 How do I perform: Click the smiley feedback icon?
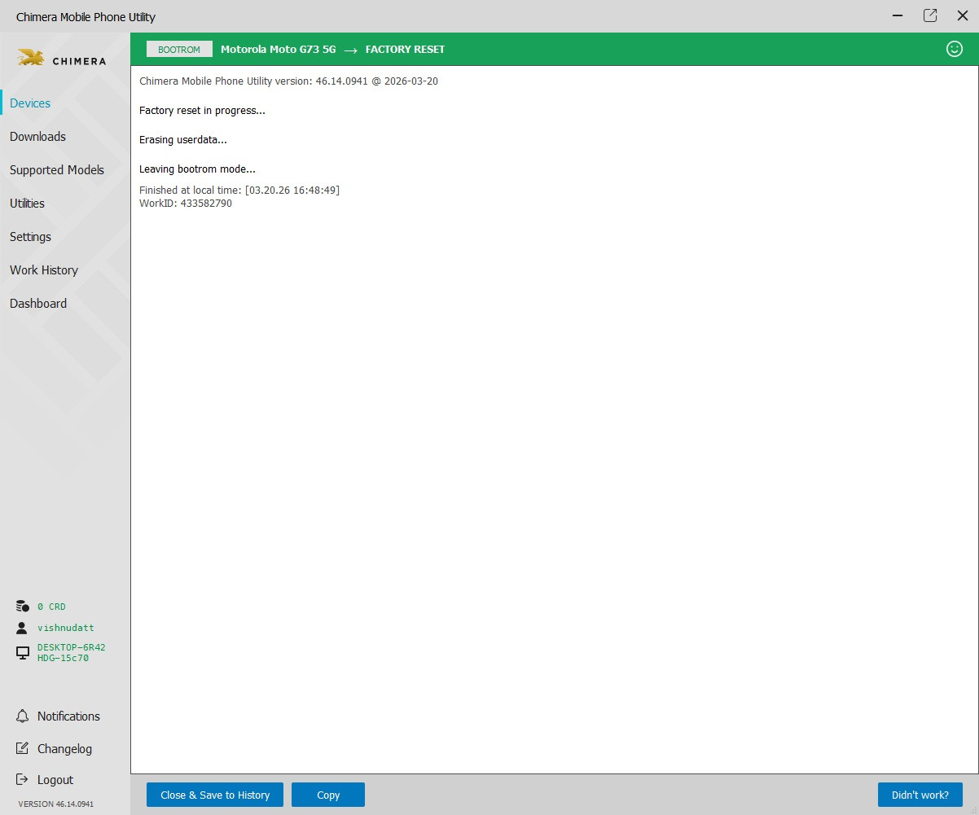click(x=955, y=49)
